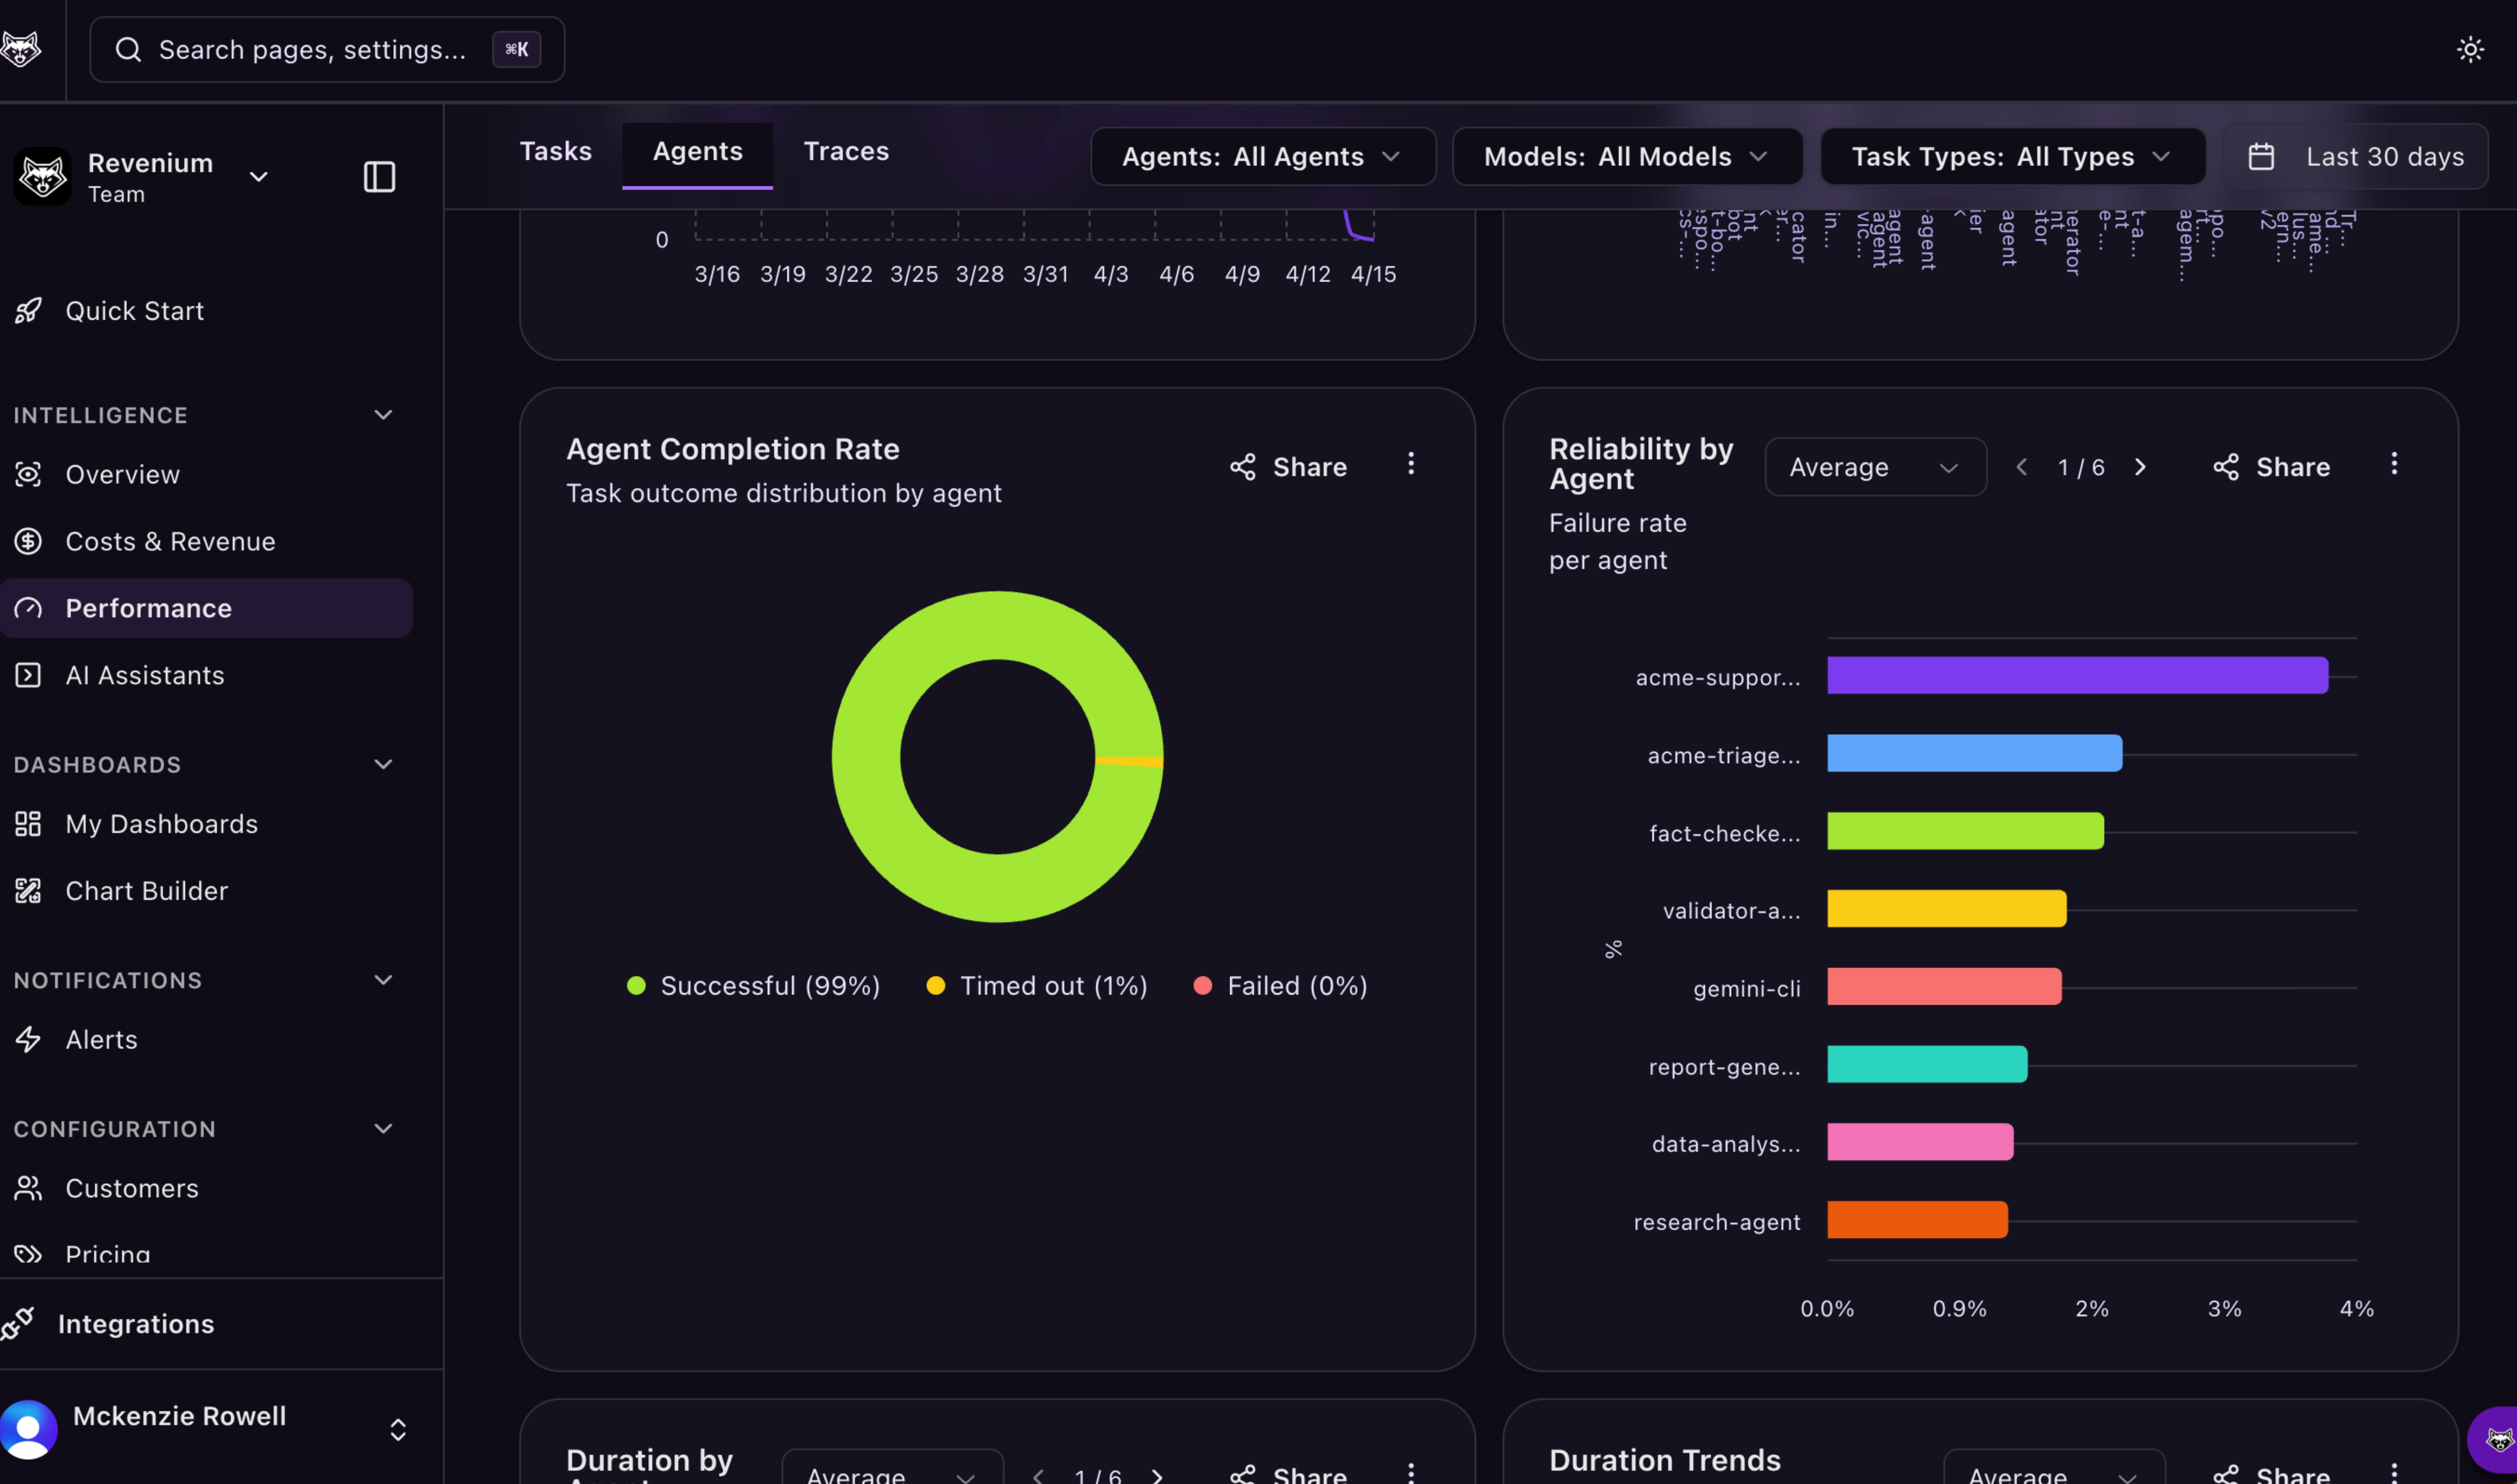Share the Agent Completion Rate chart
2517x1484 pixels.
point(1289,467)
